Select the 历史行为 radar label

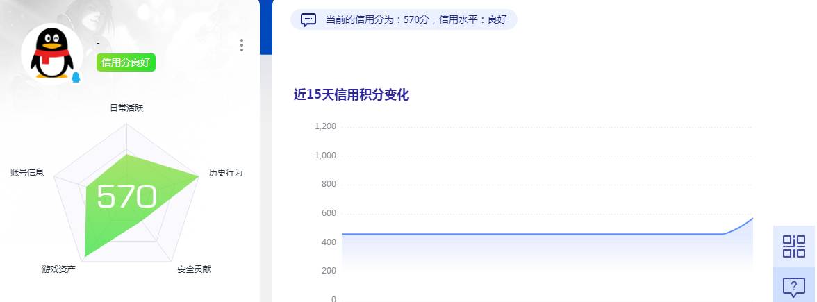[226, 172]
